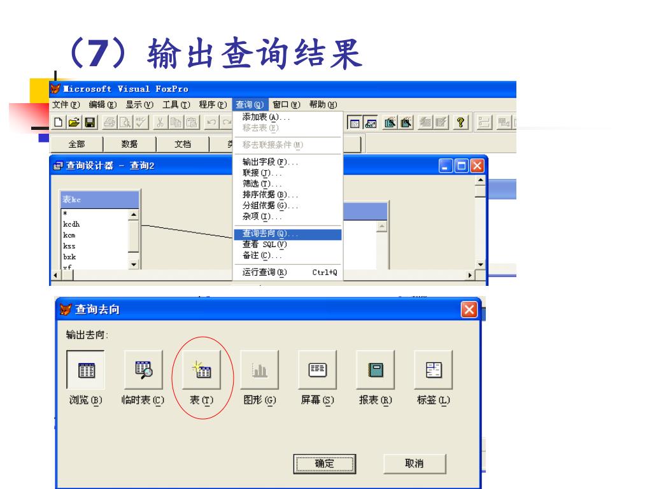Open the 工具(T) menu
This screenshot has width=652, height=489.
[176, 105]
